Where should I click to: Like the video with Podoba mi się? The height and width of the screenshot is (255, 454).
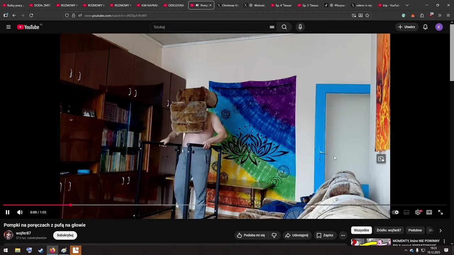click(x=251, y=235)
